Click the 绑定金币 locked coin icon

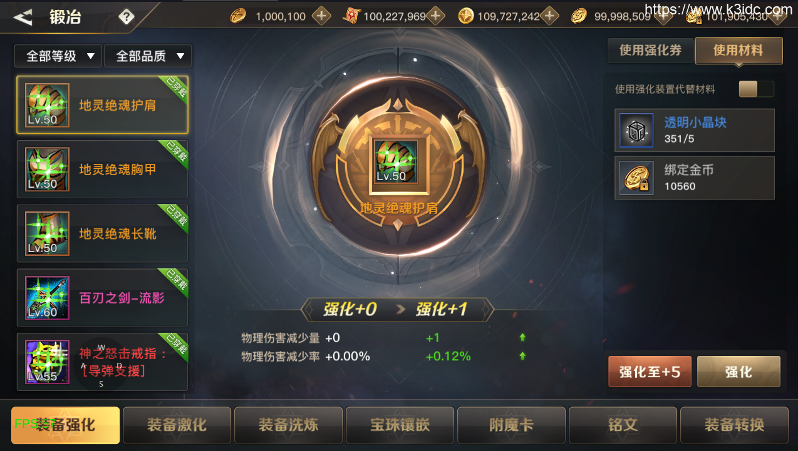point(636,178)
